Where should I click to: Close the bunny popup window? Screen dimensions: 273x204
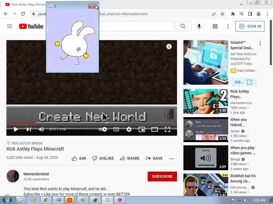(x=92, y=6)
